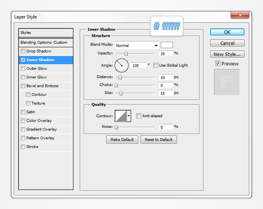263x209 pixels.
Task: Click the angle dial control
Action: [x=121, y=65]
